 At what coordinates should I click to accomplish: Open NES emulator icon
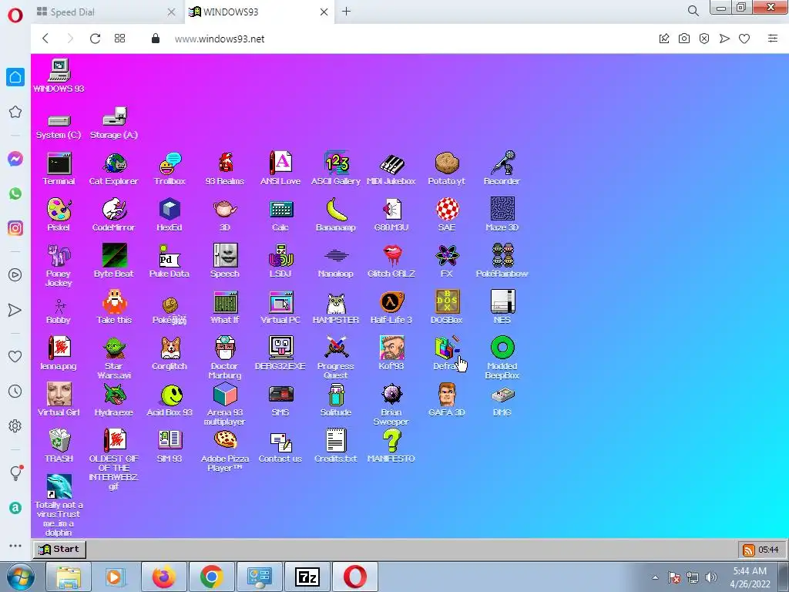pyautogui.click(x=502, y=308)
